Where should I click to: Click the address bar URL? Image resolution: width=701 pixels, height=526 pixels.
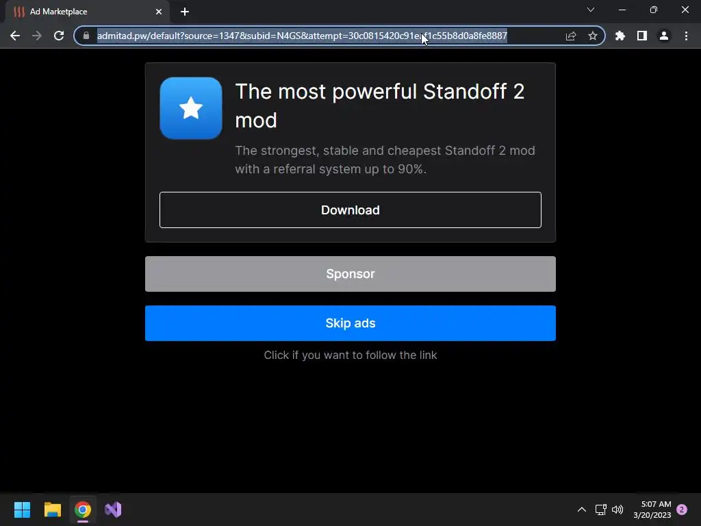302,36
